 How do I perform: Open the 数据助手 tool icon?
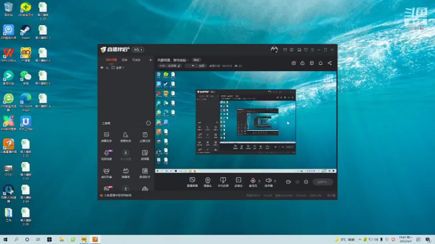click(x=145, y=173)
